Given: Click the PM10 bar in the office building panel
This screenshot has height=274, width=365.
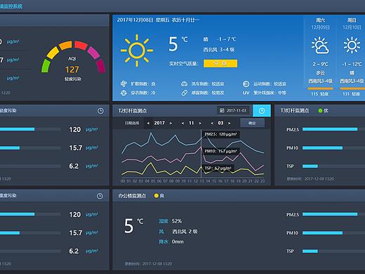Looking at the screenshot, I should pos(322,233).
